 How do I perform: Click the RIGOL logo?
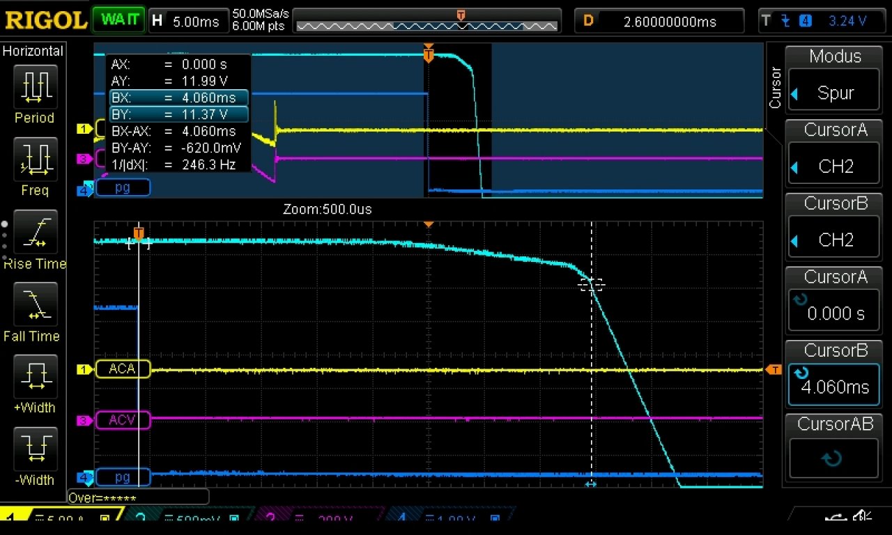point(46,20)
